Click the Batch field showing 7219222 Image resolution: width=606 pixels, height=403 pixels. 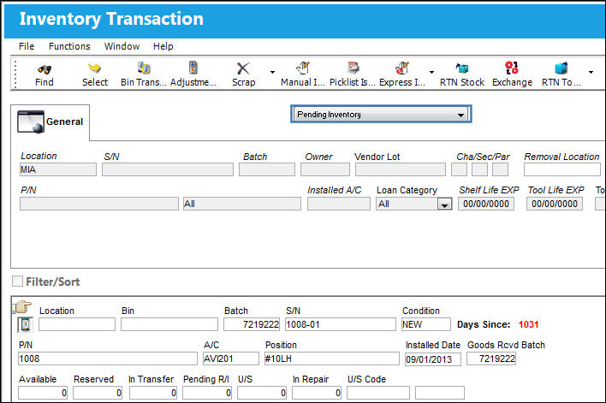[x=252, y=324]
